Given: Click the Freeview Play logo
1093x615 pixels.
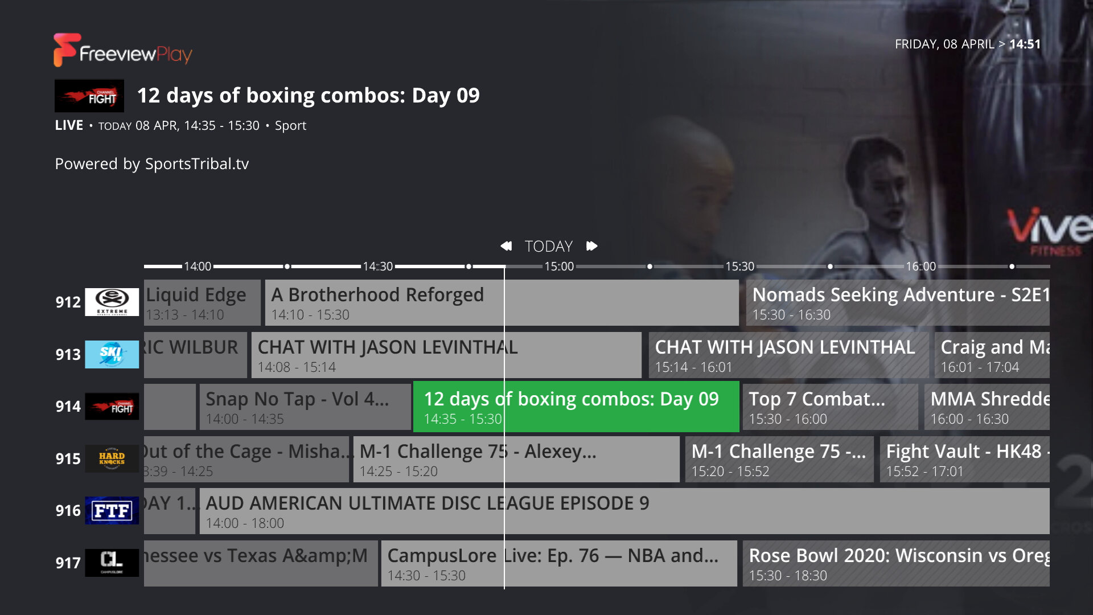Looking at the screenshot, I should pos(122,51).
